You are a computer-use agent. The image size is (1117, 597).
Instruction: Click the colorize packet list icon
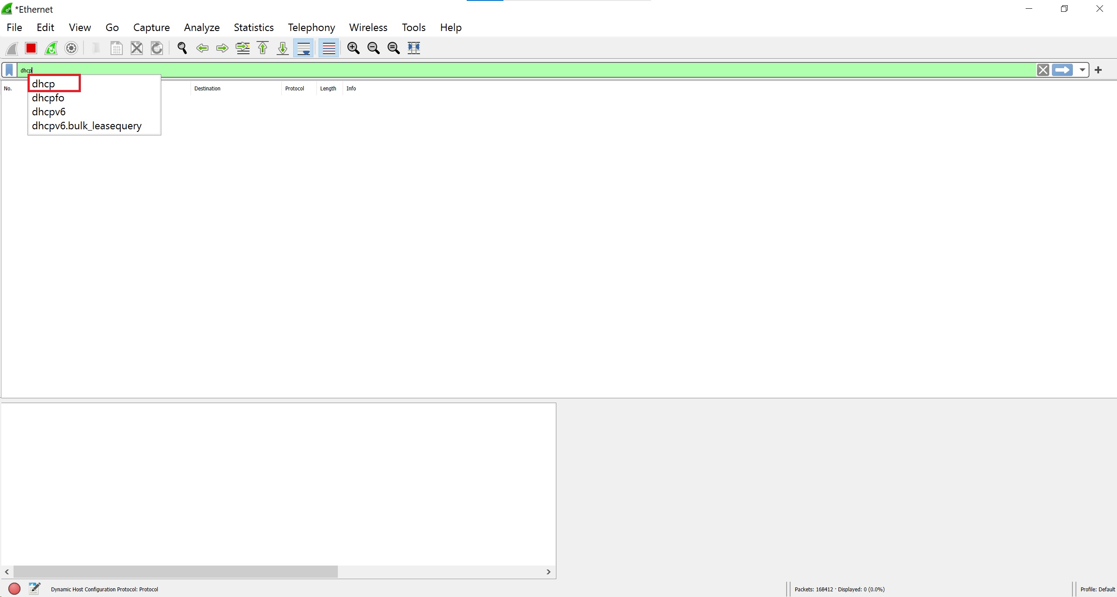[x=327, y=47]
